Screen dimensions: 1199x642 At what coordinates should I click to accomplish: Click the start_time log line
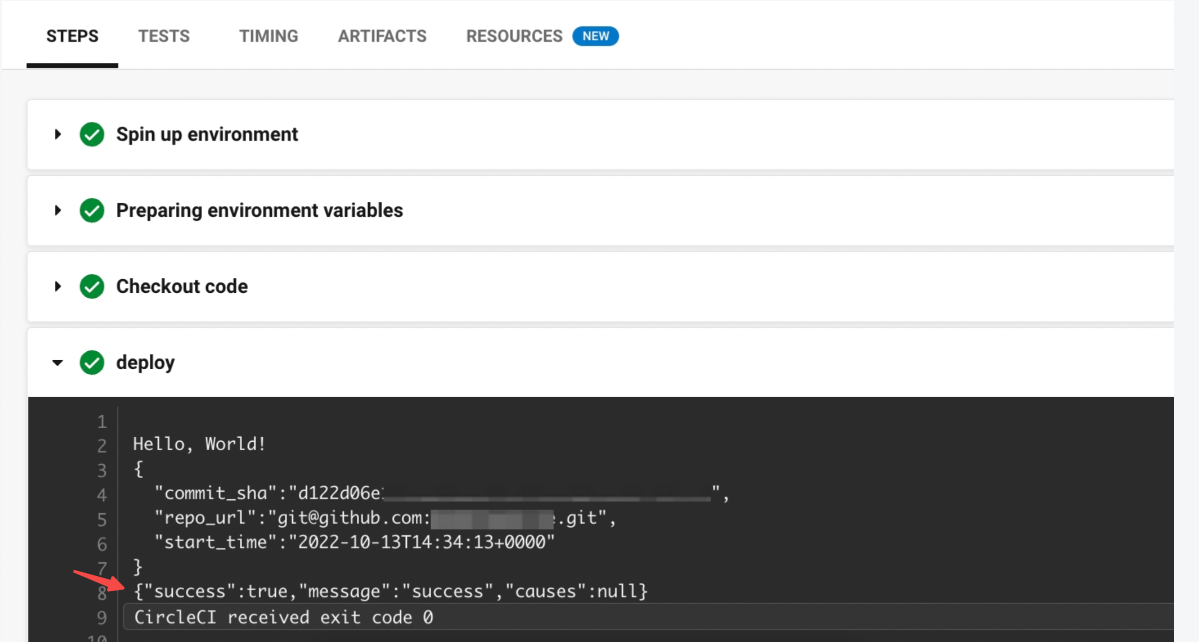354,542
